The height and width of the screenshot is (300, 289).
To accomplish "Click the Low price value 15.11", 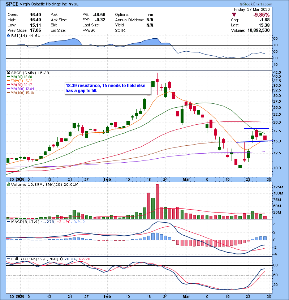I will tap(35, 25).
